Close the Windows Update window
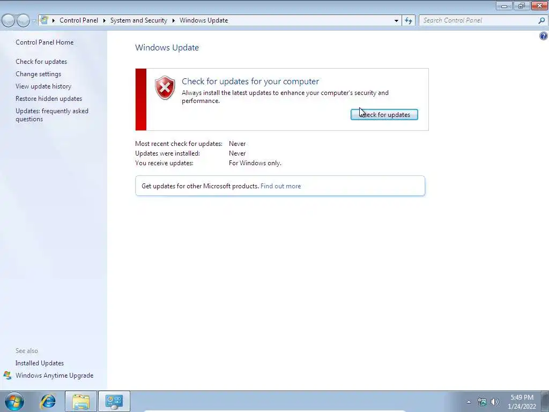549x412 pixels. tap(539, 5)
